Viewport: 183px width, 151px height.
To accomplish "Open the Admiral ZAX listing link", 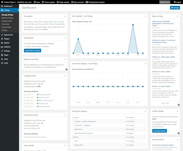I will [x=43, y=103].
